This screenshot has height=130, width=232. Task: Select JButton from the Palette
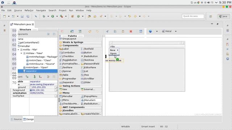86,53
